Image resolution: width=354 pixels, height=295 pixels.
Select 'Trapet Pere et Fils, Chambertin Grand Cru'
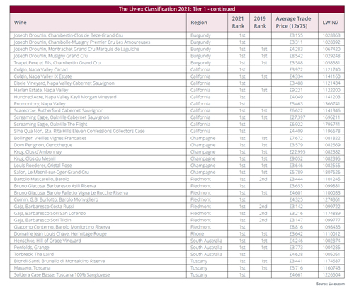(x=57, y=63)
